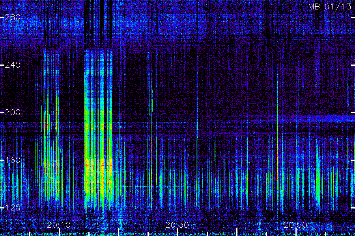Click the 200 frequency axis label
The width and height of the screenshot is (355, 236).
click(13, 112)
